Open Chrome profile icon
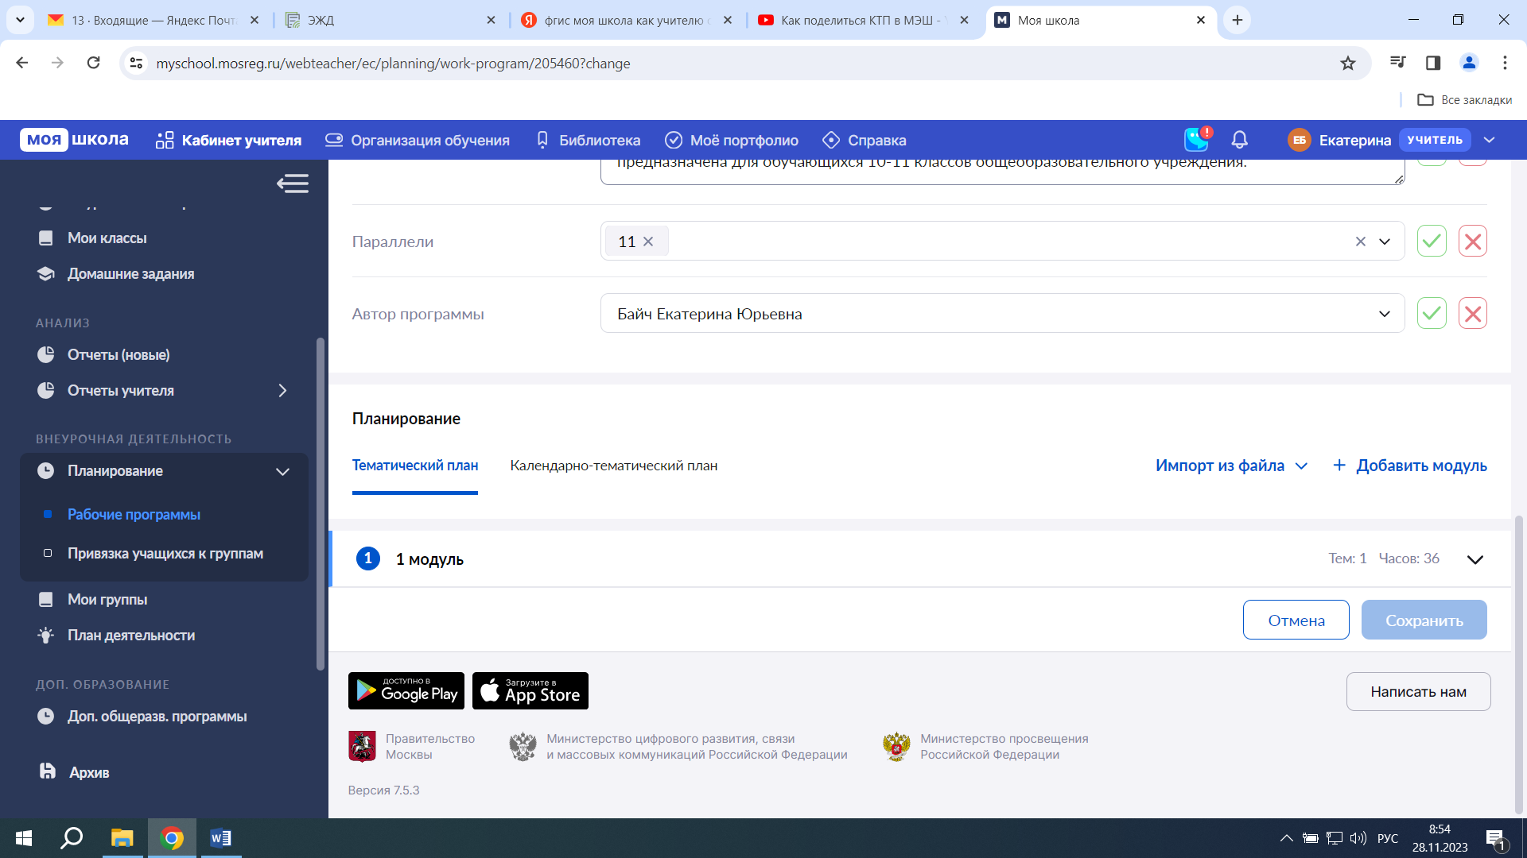 (x=1469, y=63)
